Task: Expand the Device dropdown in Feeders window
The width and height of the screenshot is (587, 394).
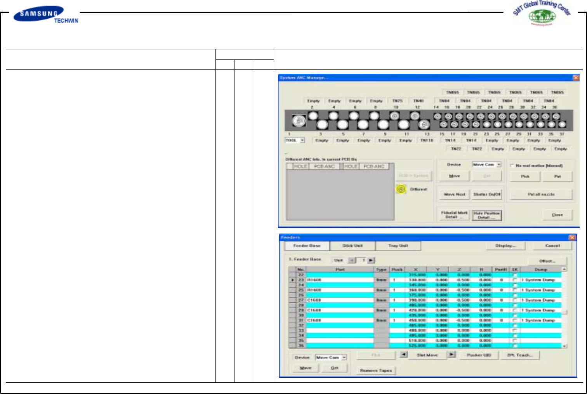Action: [344, 357]
